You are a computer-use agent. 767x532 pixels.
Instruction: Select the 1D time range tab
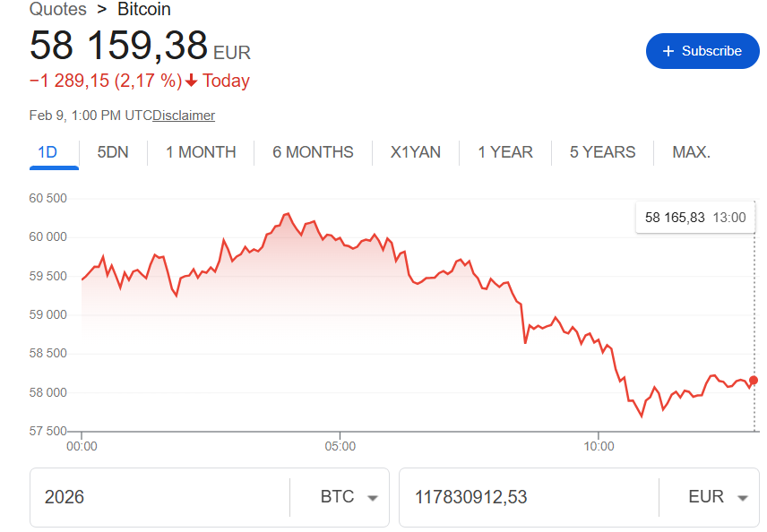coord(47,152)
